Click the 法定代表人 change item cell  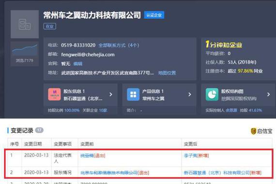tap(62, 158)
